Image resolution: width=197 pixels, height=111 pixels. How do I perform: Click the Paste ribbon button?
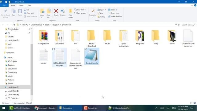[20, 12]
